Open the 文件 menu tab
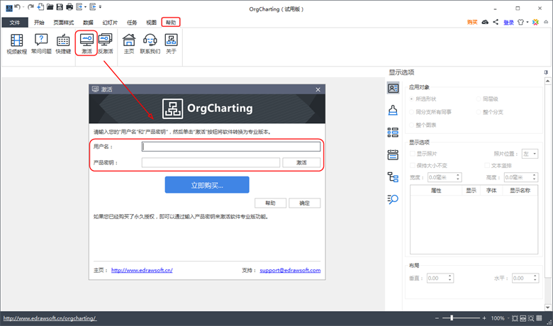Image resolution: width=553 pixels, height=326 pixels. click(15, 23)
